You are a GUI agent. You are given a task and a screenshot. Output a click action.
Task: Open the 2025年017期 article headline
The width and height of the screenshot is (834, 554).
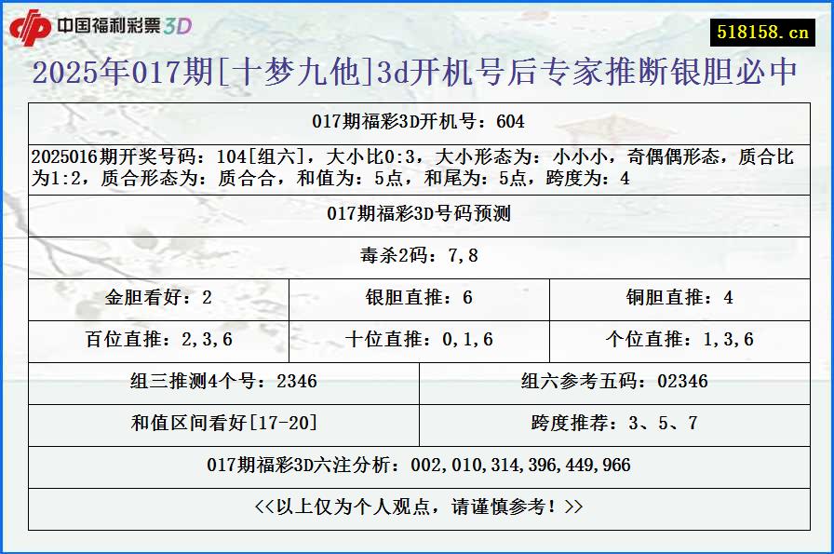417,72
